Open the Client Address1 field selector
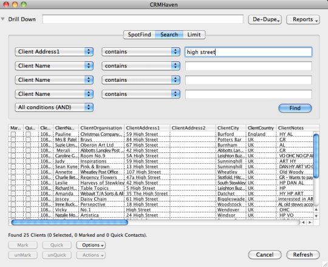Viewport: 328px width, 267px height. point(54,52)
